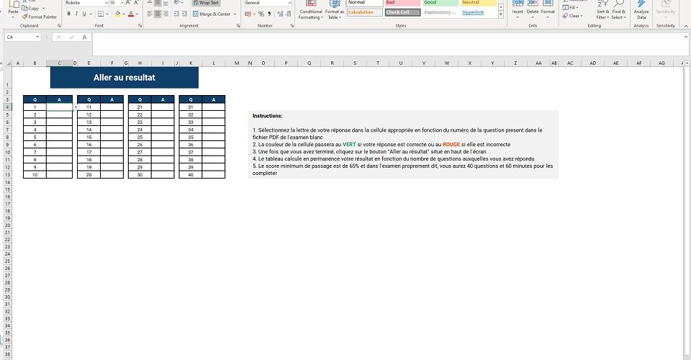This screenshot has height=360, width=691.
Task: Open the Find & Select menu
Action: coord(618,11)
